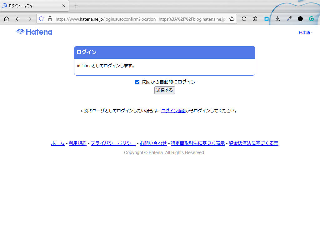Viewport: 320px width, 240px height.
Task: Click the browser Home icon
Action: pyautogui.click(x=6, y=19)
